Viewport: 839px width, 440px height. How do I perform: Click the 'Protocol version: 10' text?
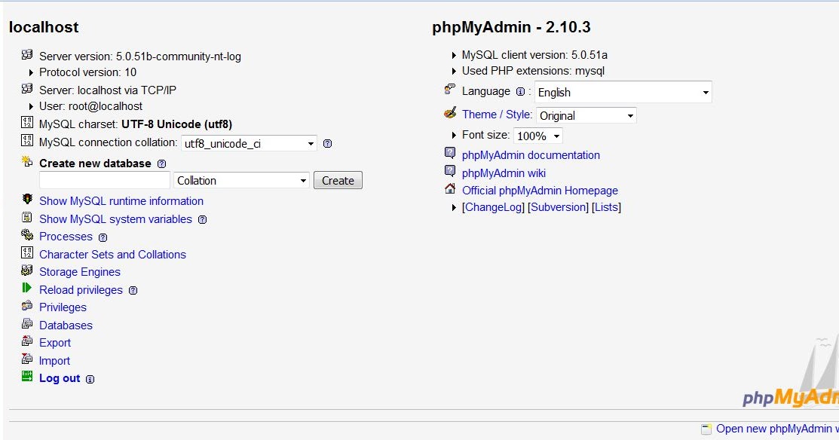click(x=87, y=72)
